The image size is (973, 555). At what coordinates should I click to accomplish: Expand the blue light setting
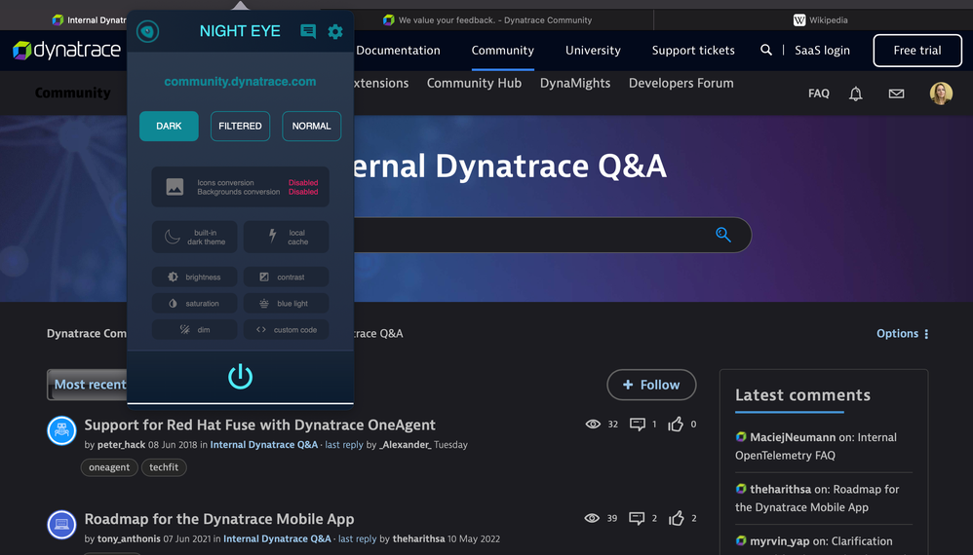coord(286,304)
